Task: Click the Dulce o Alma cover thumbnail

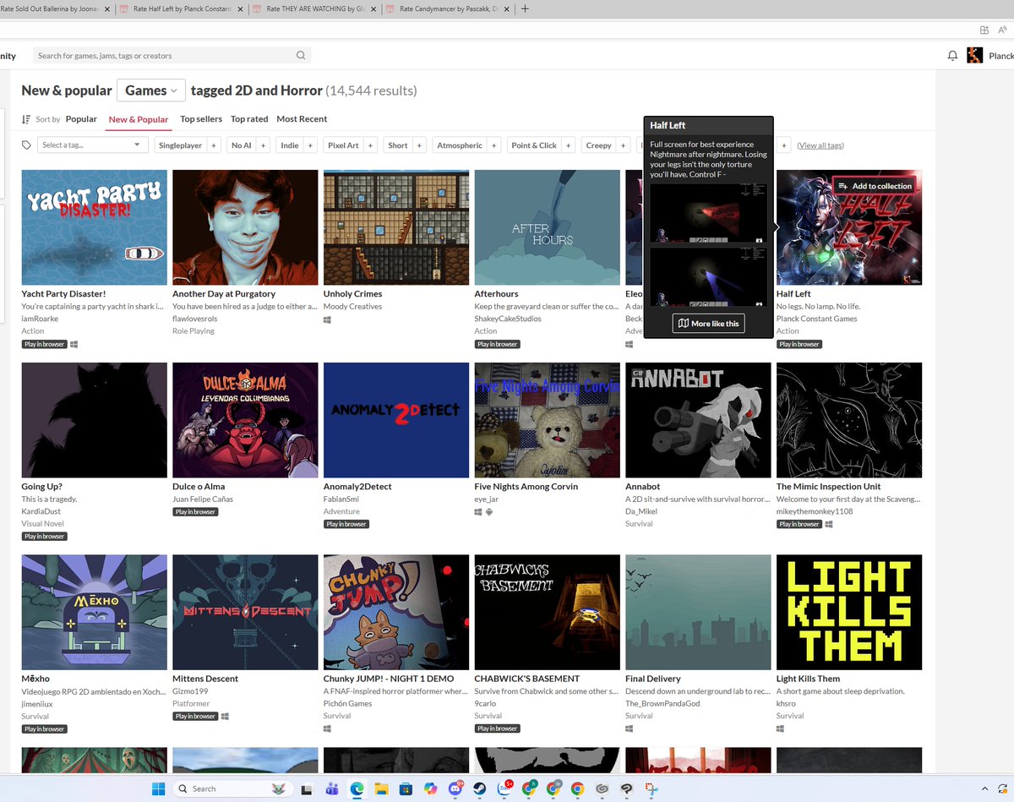Action: click(245, 420)
